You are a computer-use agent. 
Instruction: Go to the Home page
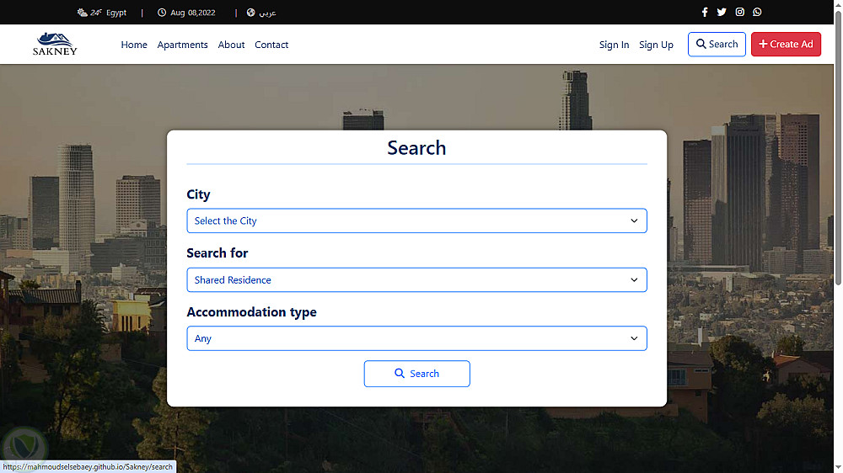click(x=134, y=45)
